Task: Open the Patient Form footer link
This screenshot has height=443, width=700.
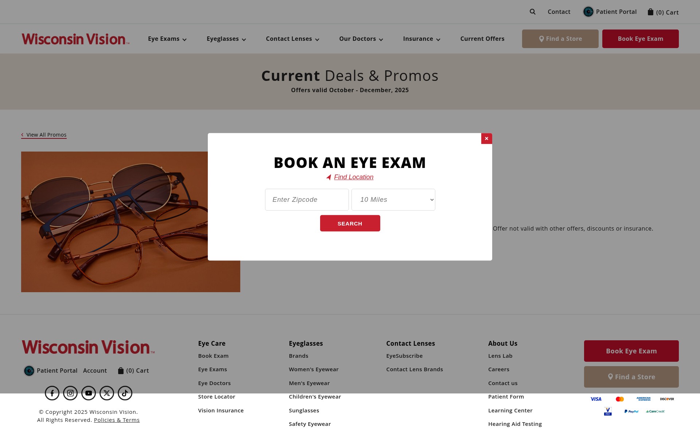Action: 506,397
